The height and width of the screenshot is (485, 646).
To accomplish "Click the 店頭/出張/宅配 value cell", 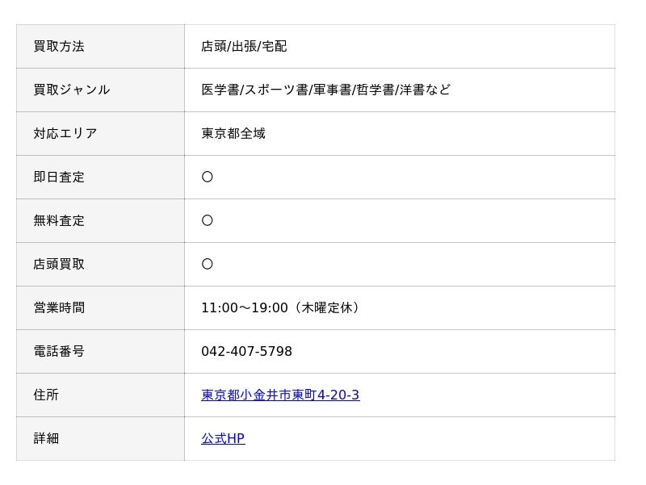I will tap(244, 47).
